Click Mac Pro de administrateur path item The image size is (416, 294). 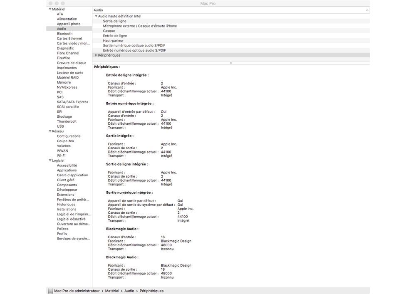click(77, 291)
